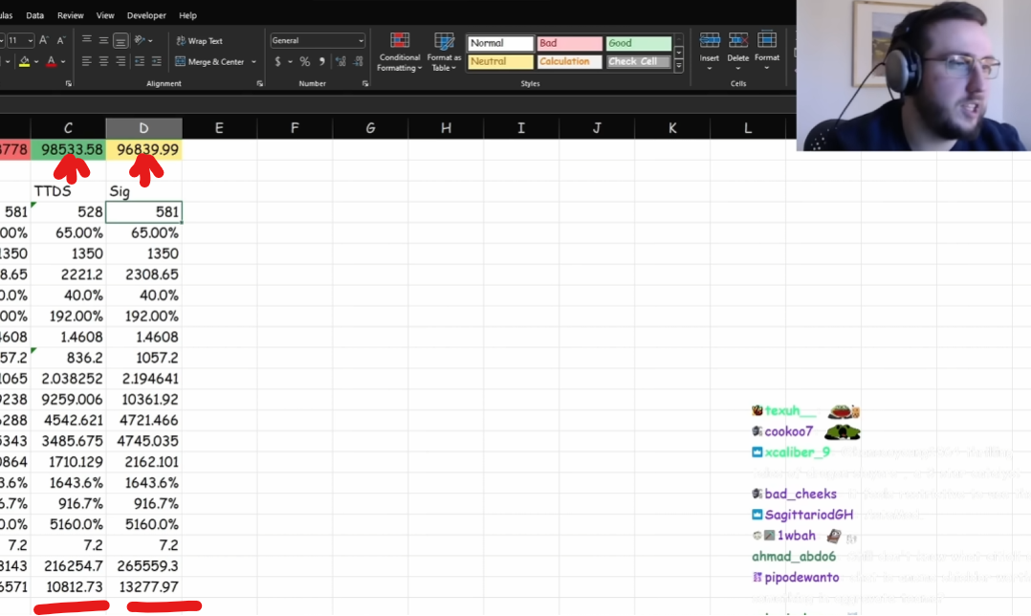Viewport: 1031px width, 616px height.
Task: Apply yellow fill color to cell
Action: tap(24, 62)
